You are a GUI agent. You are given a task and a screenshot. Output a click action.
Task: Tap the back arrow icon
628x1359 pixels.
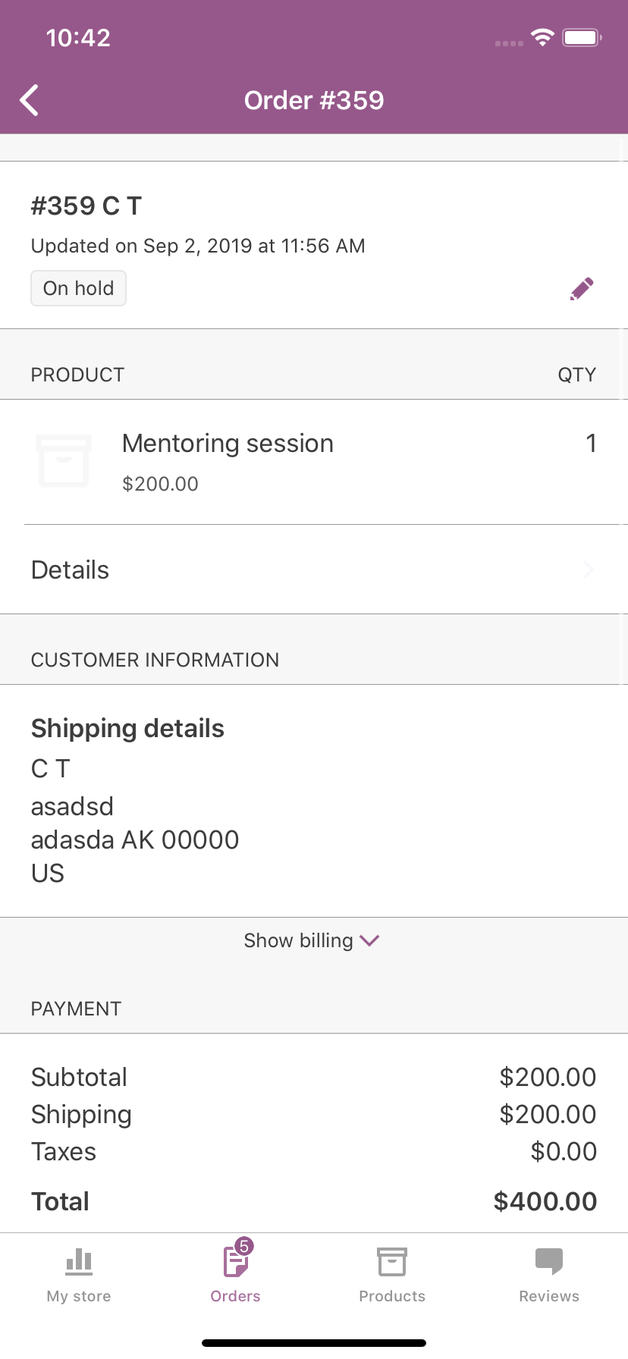point(30,100)
